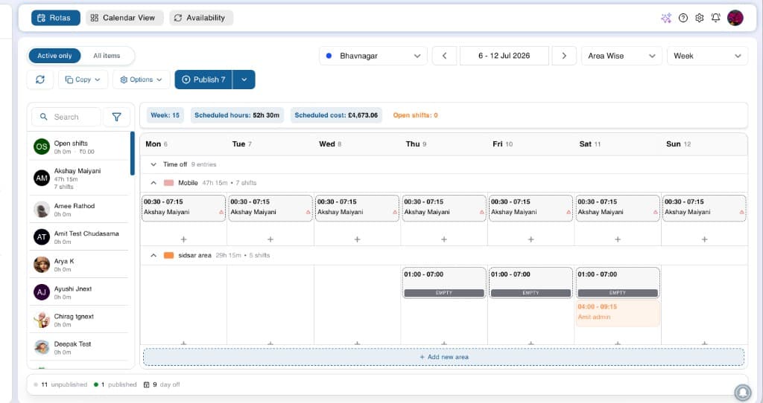The height and width of the screenshot is (403, 763).
Task: Go to the next week arrow
Action: [x=564, y=56]
